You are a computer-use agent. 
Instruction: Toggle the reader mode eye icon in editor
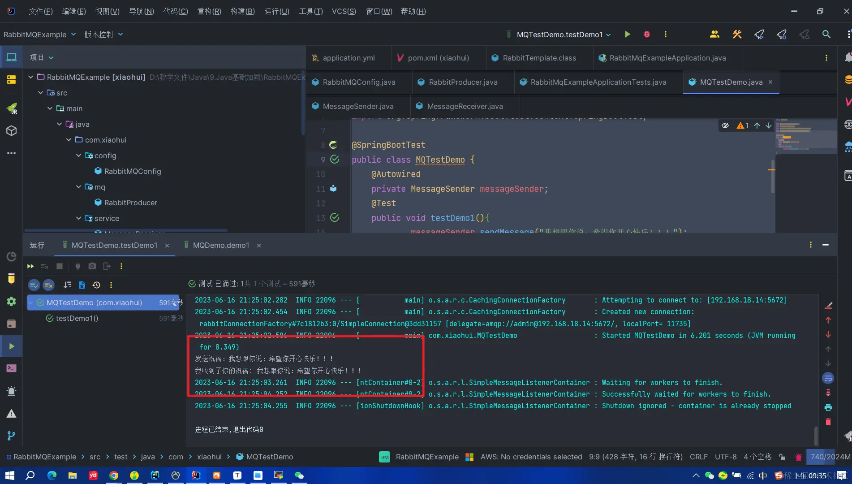point(725,125)
